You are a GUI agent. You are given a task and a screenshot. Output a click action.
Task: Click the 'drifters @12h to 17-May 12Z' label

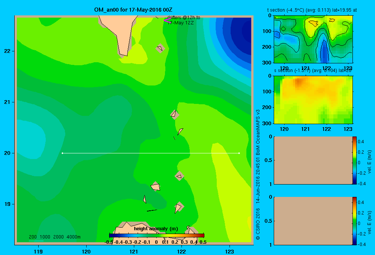point(183,20)
